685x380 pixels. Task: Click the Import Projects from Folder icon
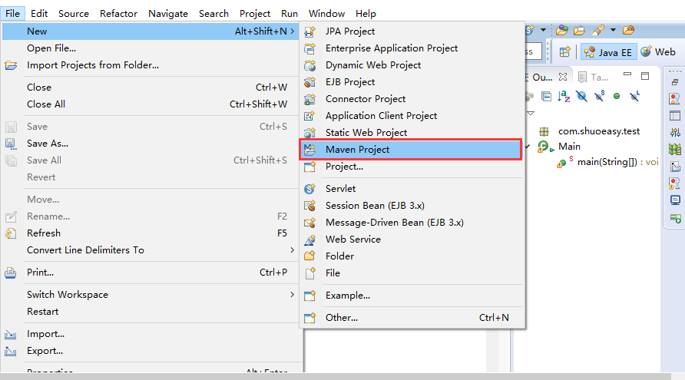11,65
